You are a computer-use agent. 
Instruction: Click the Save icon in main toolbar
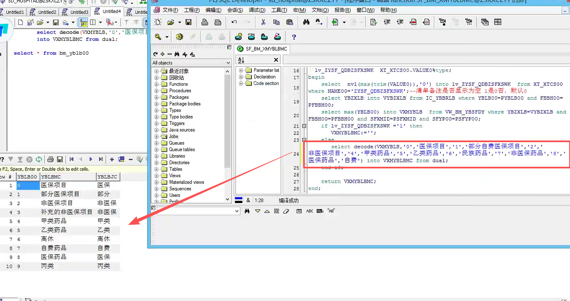tap(188, 23)
